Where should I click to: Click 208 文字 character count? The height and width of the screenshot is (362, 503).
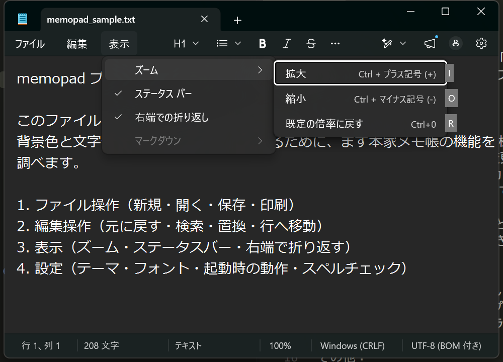[x=102, y=345]
